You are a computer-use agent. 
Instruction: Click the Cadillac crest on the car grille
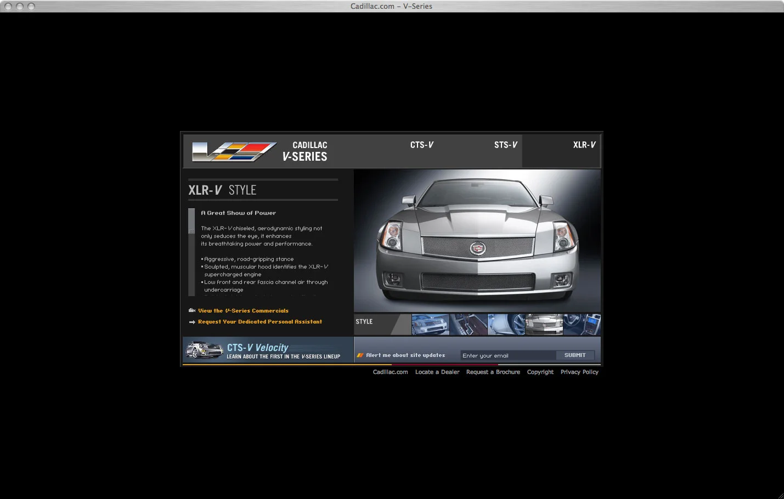(478, 248)
